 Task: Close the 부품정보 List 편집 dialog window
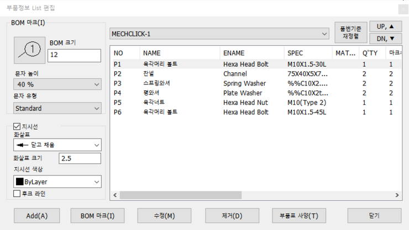pyautogui.click(x=403, y=9)
